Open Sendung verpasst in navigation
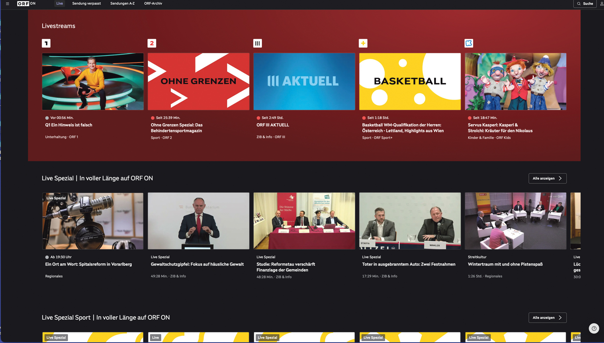Image resolution: width=604 pixels, height=343 pixels. (x=86, y=4)
